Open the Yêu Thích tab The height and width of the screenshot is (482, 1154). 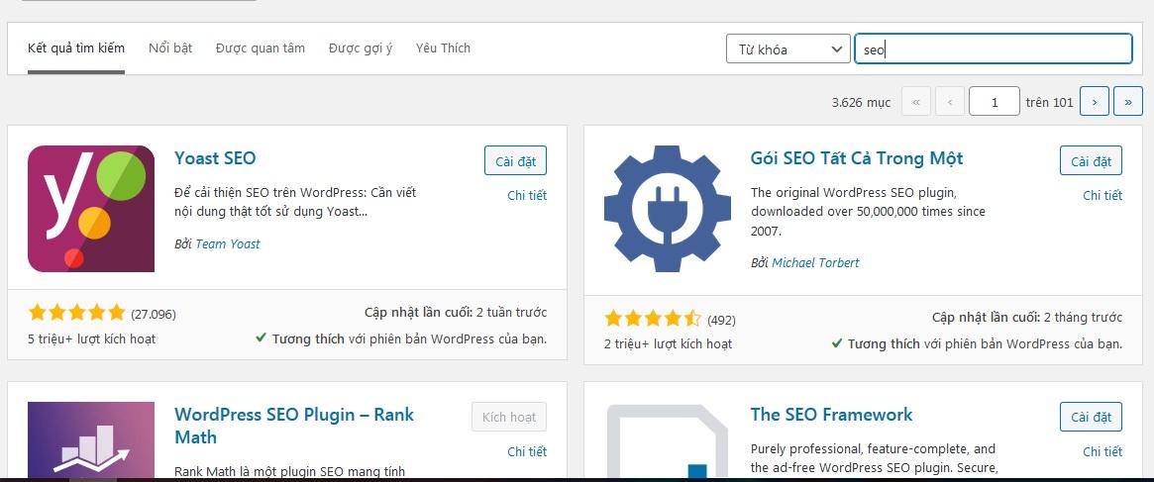tap(443, 48)
